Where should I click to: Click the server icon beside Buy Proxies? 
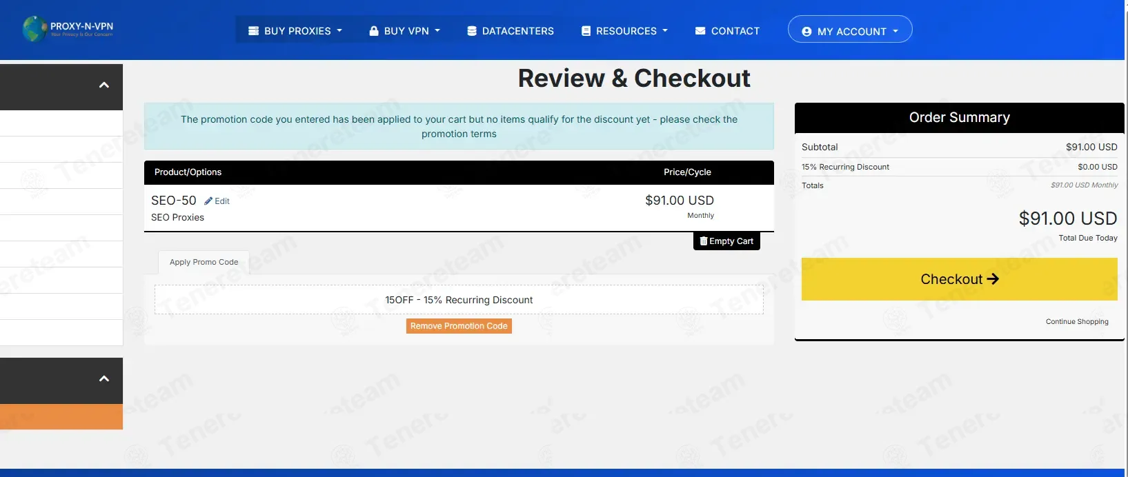coord(253,31)
